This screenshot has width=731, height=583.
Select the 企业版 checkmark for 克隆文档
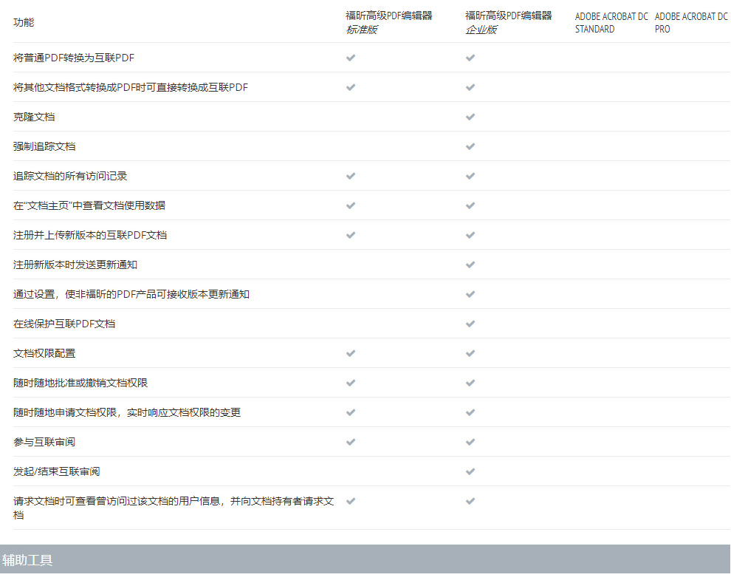(x=470, y=117)
